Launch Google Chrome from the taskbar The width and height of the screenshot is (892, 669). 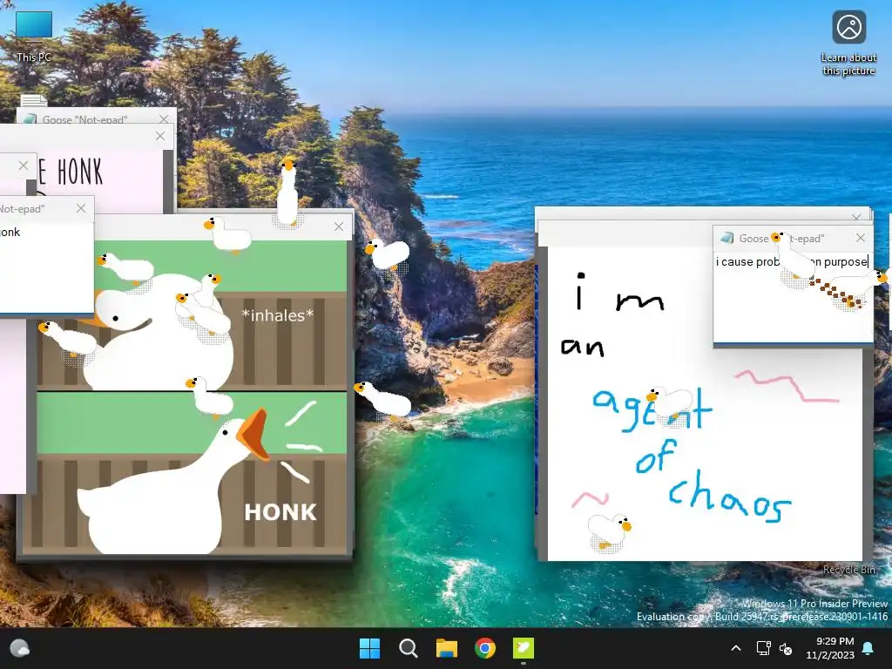[484, 648]
